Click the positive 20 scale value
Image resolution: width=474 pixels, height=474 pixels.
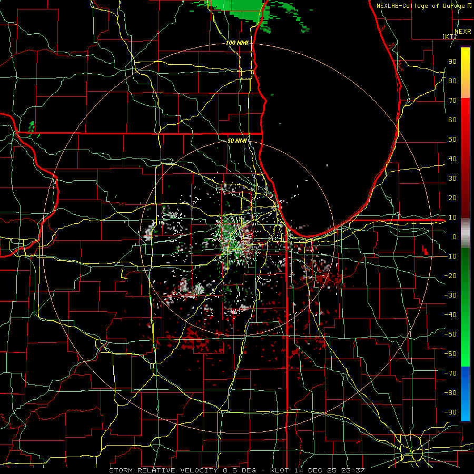click(452, 197)
